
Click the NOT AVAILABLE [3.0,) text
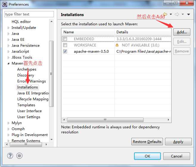(x=141, y=45)
